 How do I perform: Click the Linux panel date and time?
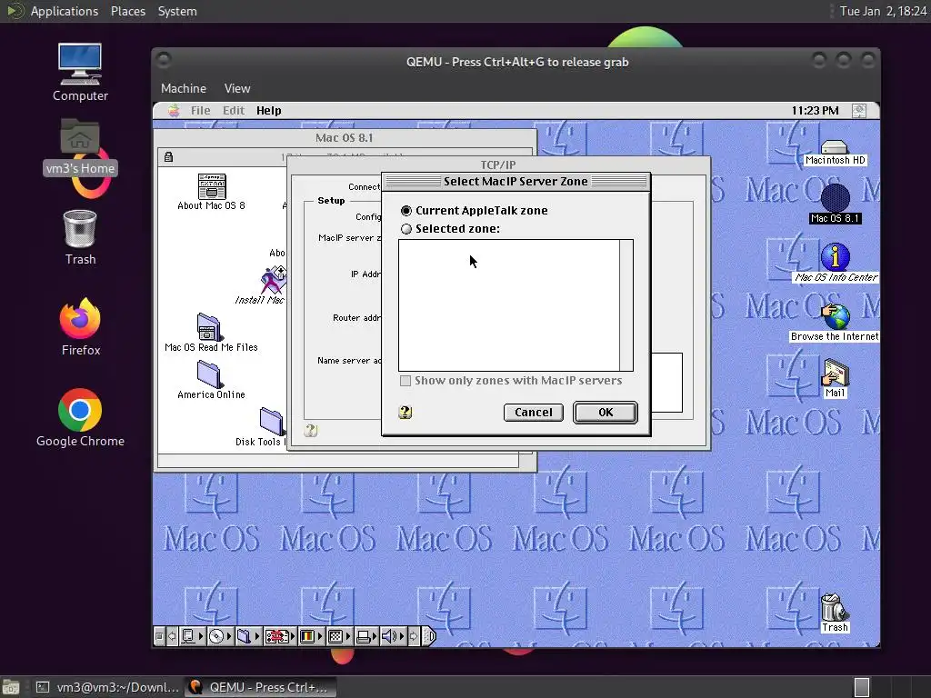click(883, 11)
